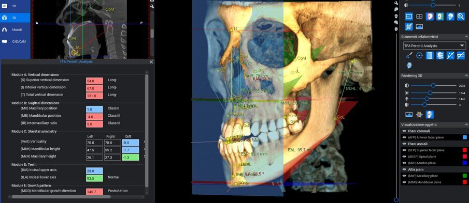
Task: Select the four-pane grid layout icon
Action: coord(419,17)
